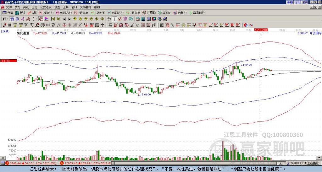Viewport: 322px width, 172px height.
Task: Click the infinity wave icon
Action: [251, 25]
